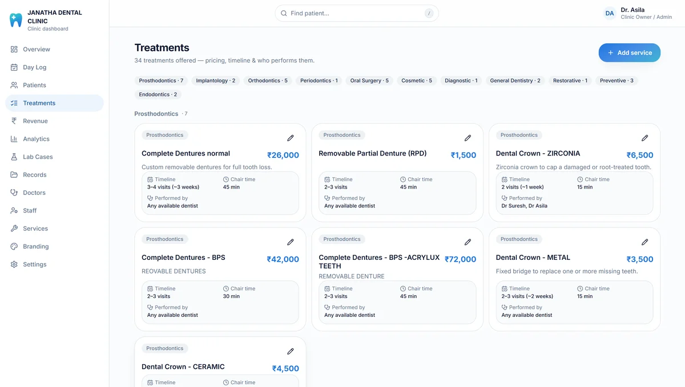This screenshot has width=685, height=387.
Task: Click the slash shortcut badge in search
Action: (x=429, y=13)
